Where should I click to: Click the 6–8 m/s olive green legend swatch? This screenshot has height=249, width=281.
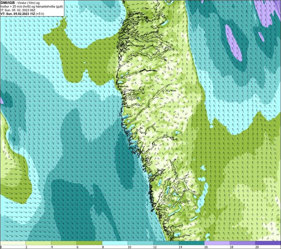89,243
